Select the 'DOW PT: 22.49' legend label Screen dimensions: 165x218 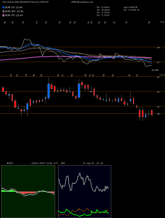click(x=14, y=15)
